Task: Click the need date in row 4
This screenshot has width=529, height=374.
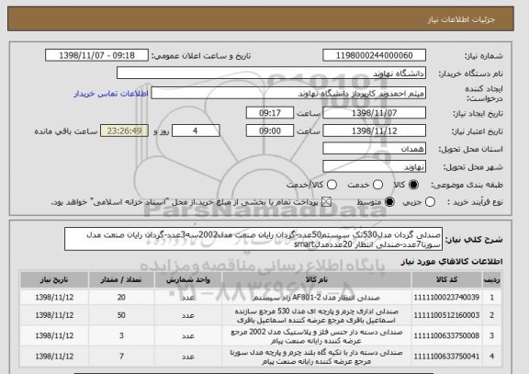Action: click(54, 357)
